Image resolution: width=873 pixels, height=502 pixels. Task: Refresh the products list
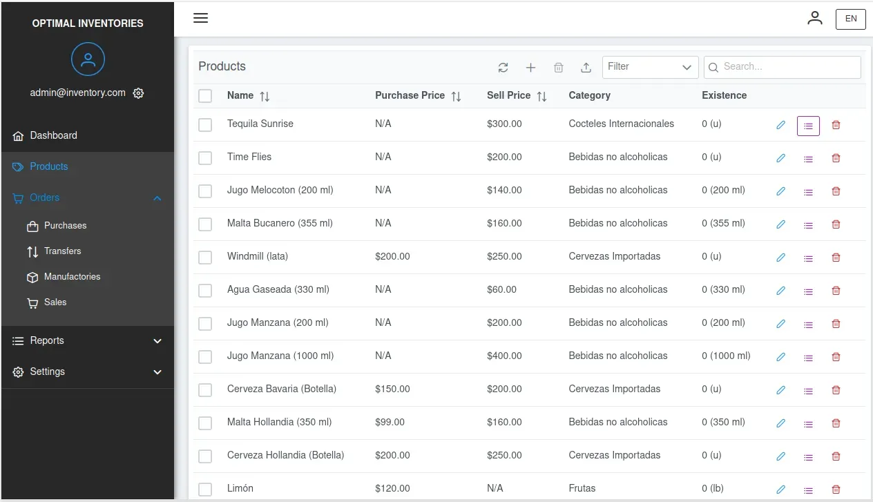(503, 68)
